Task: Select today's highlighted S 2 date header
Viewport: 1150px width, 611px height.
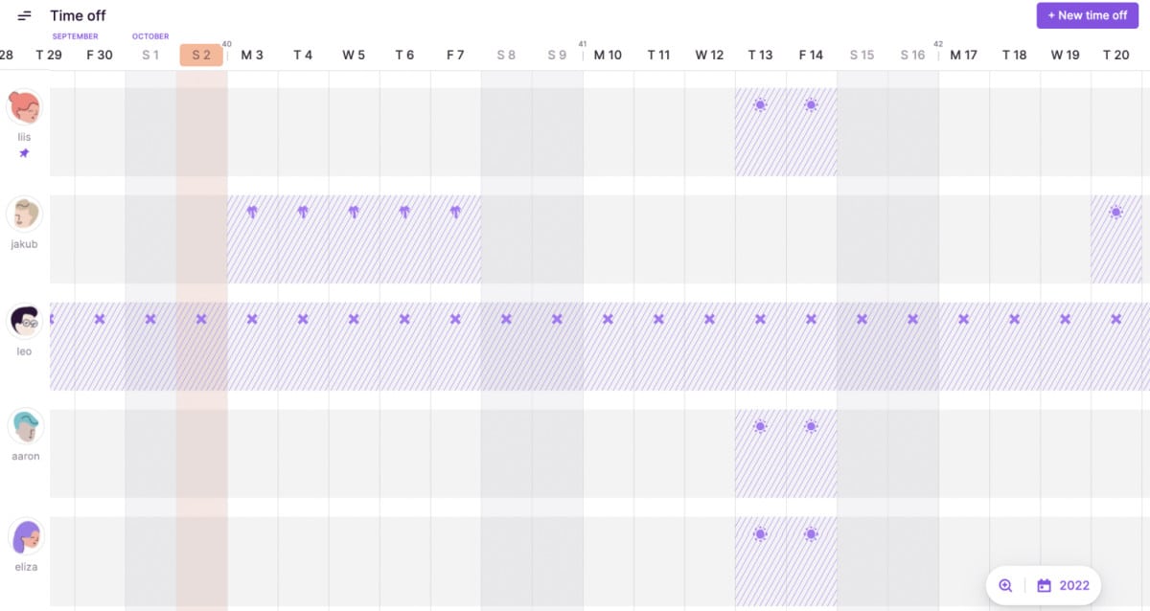Action: (200, 55)
